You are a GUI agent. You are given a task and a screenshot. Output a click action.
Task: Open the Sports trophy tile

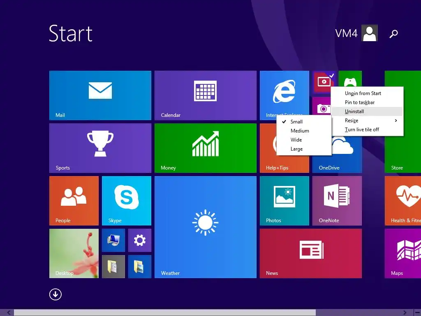[100, 148]
